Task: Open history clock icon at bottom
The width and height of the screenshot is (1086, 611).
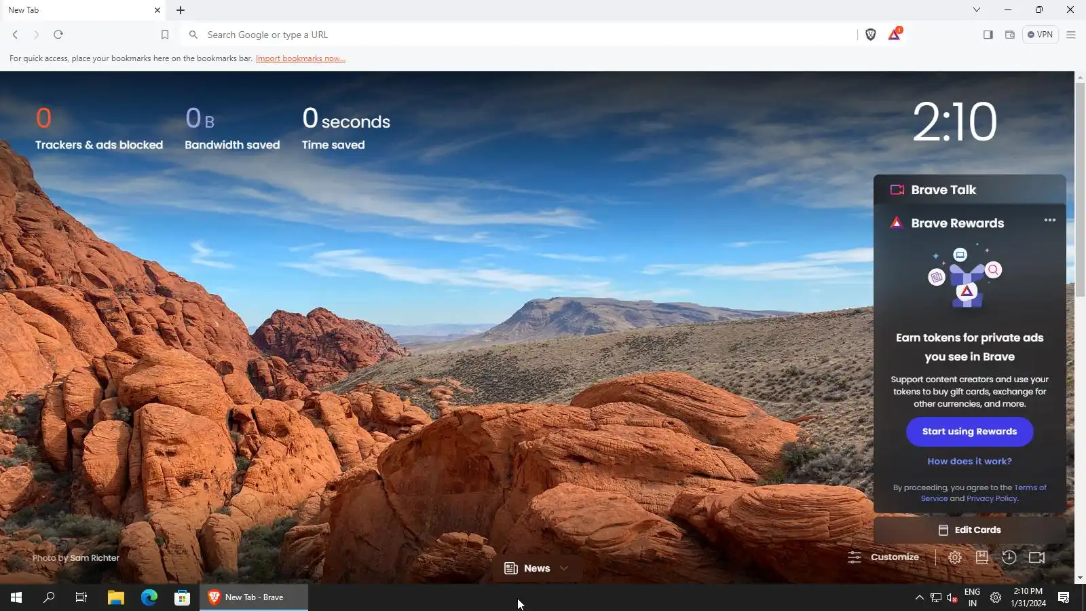Action: (1009, 557)
